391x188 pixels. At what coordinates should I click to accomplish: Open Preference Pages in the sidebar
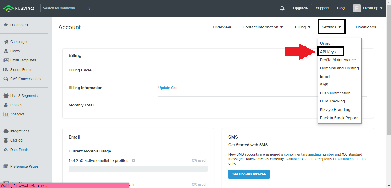click(24, 166)
